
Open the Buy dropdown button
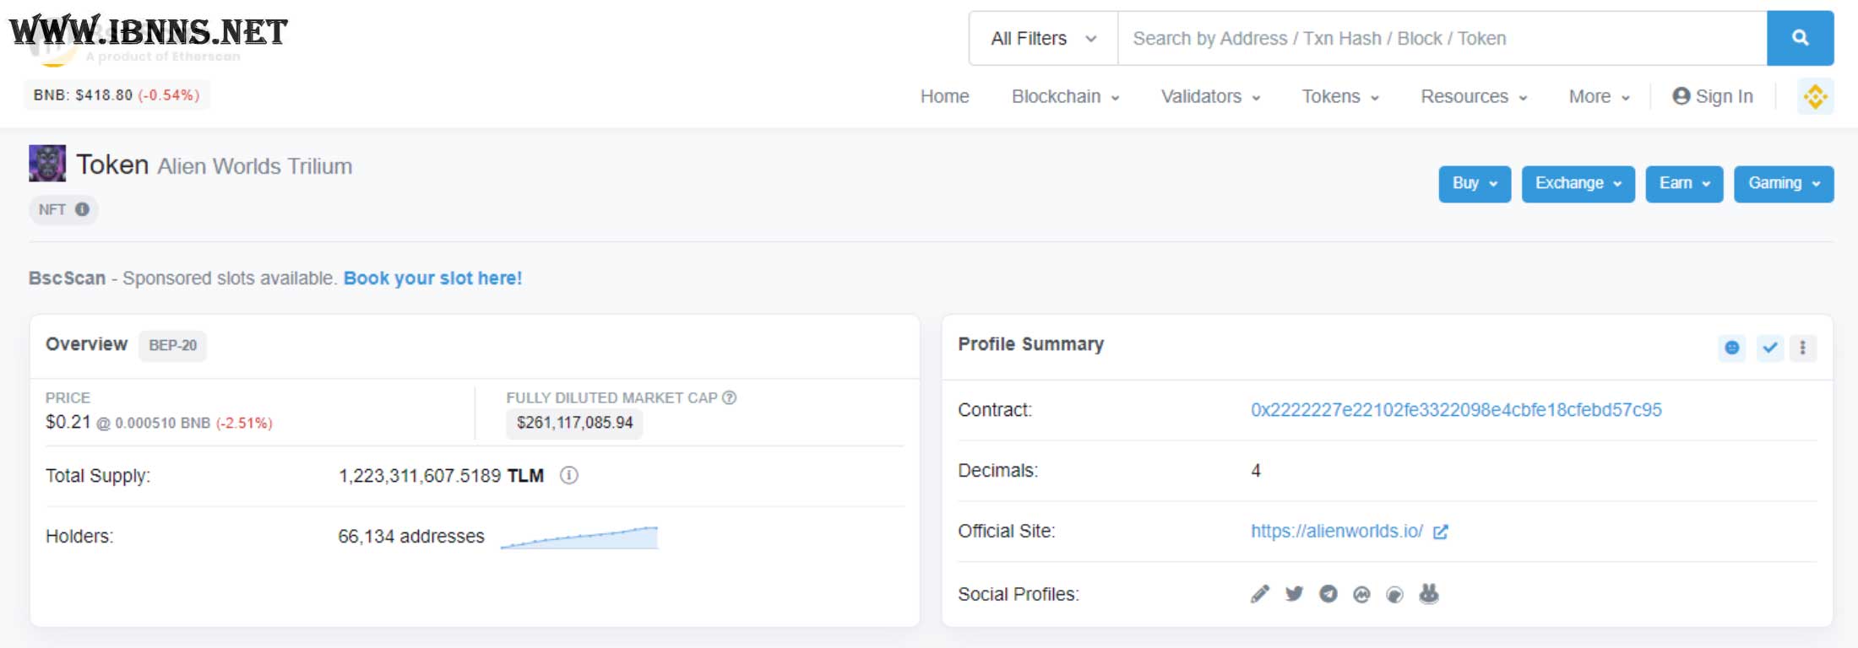tap(1475, 184)
